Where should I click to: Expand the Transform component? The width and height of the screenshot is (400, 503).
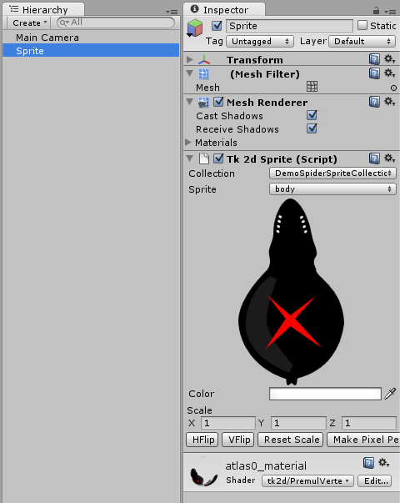click(x=190, y=59)
